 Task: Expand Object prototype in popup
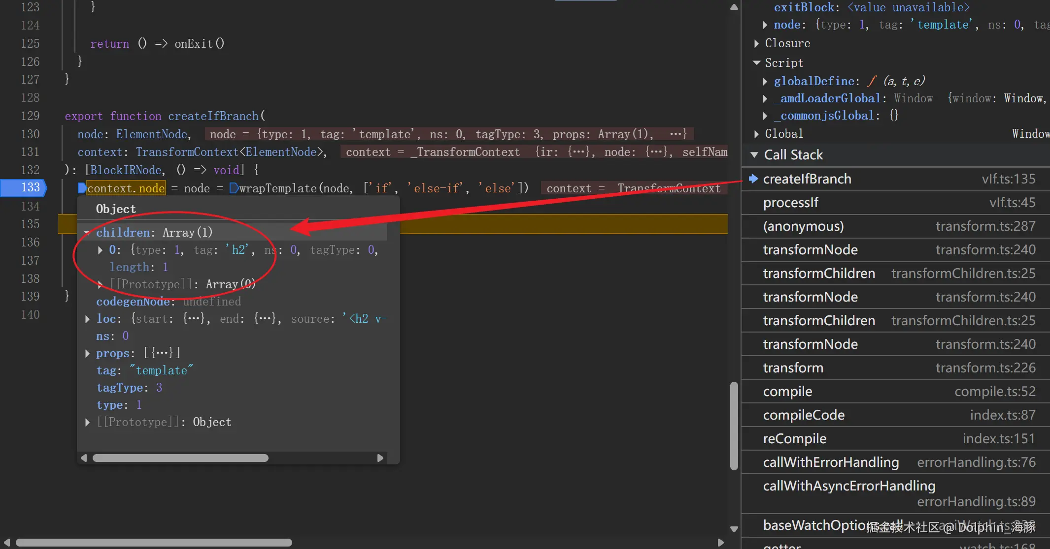87,423
